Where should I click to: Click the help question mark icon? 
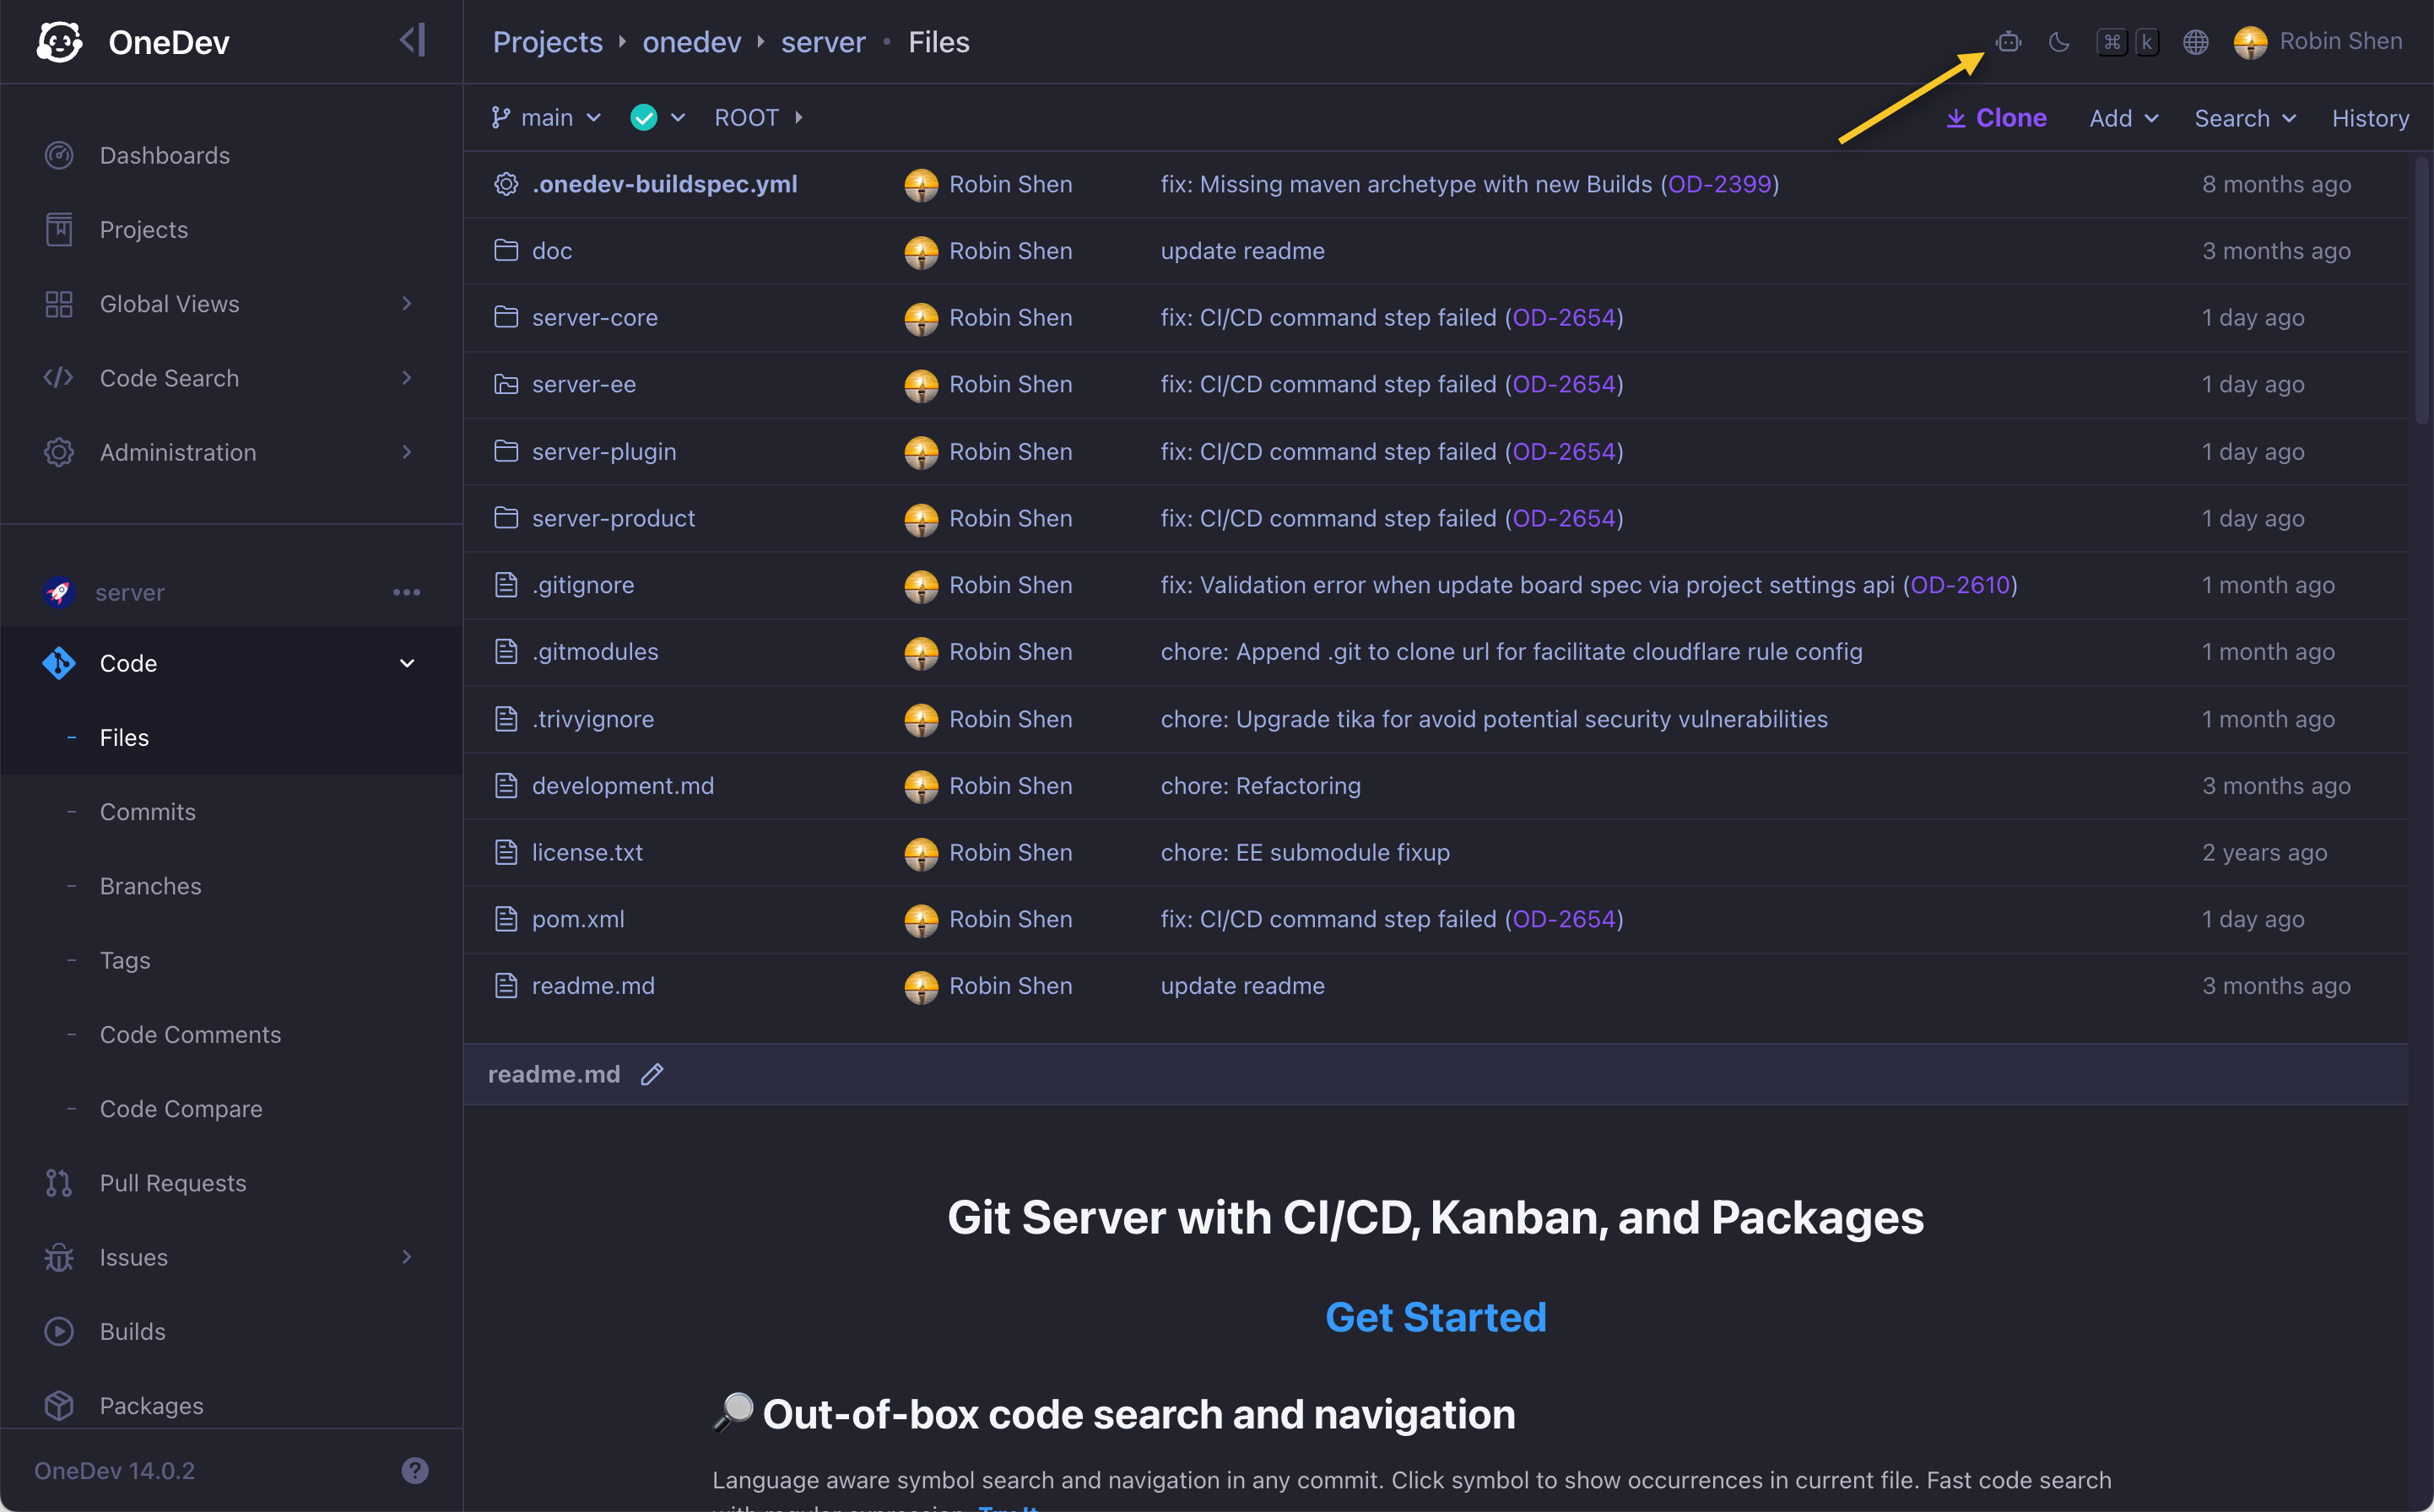coord(415,1470)
